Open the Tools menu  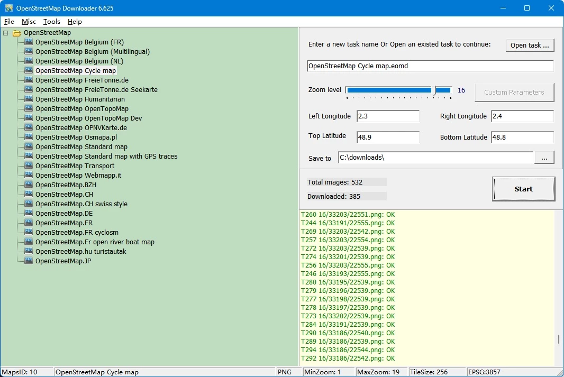[x=51, y=22]
